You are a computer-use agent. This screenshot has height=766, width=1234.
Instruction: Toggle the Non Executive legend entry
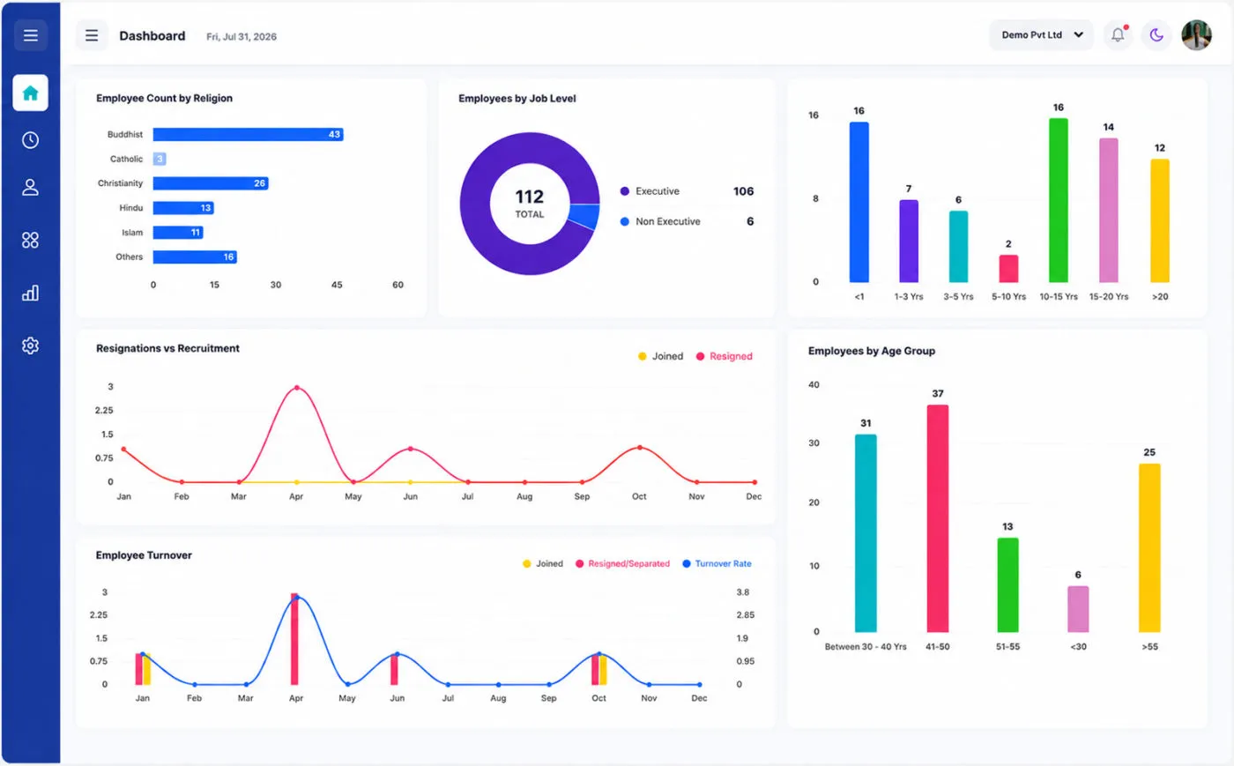pyautogui.click(x=660, y=221)
